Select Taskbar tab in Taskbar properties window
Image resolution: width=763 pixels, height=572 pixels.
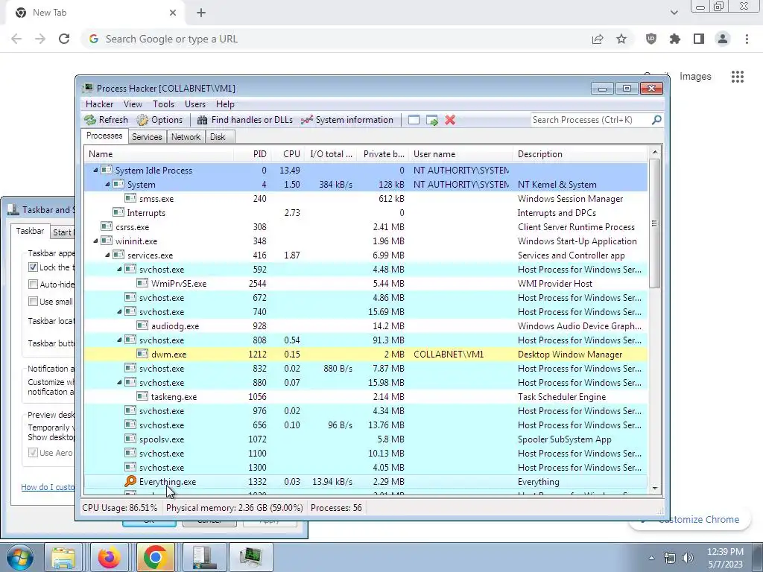[x=30, y=231]
